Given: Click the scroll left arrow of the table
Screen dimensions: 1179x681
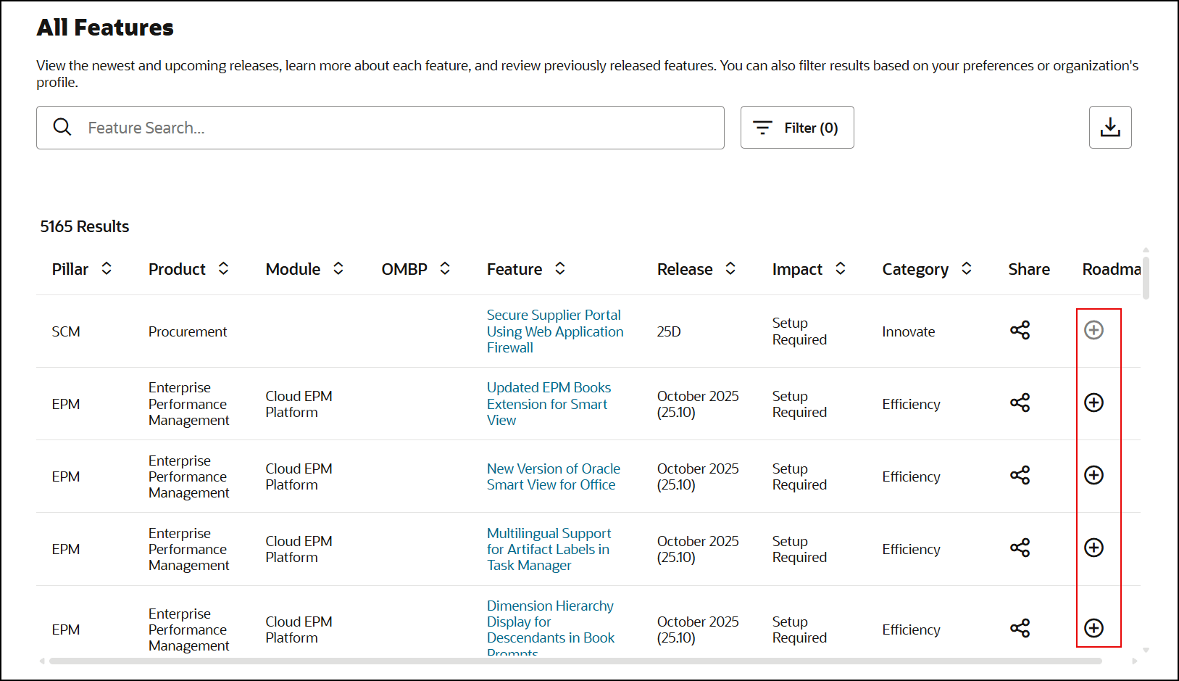Looking at the screenshot, I should pos(42,661).
